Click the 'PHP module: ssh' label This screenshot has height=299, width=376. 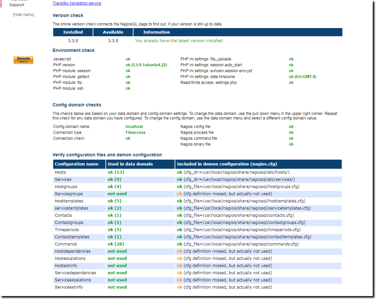68,88
